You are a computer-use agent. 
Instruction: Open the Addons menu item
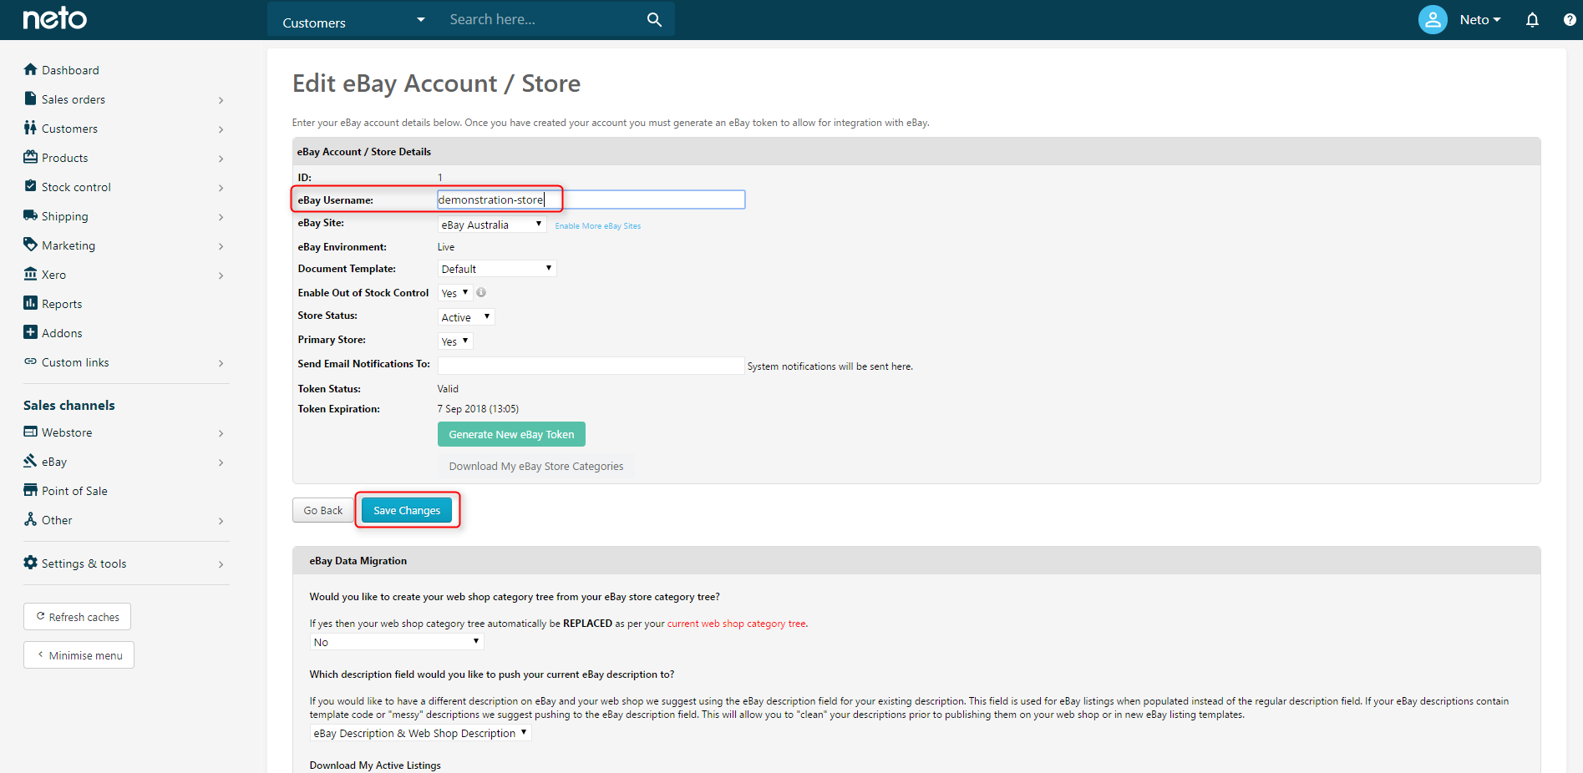[62, 333]
